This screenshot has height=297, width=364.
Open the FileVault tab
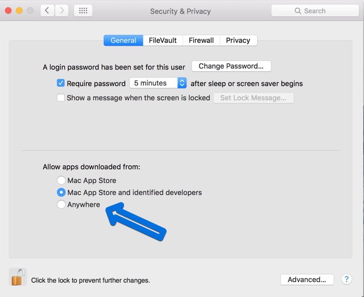(x=163, y=40)
